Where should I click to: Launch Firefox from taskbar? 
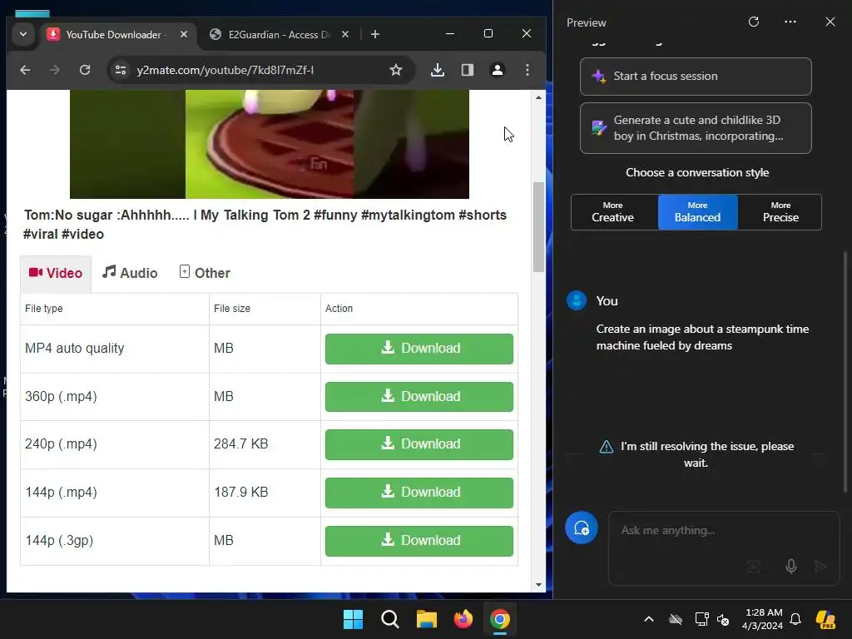click(x=463, y=619)
